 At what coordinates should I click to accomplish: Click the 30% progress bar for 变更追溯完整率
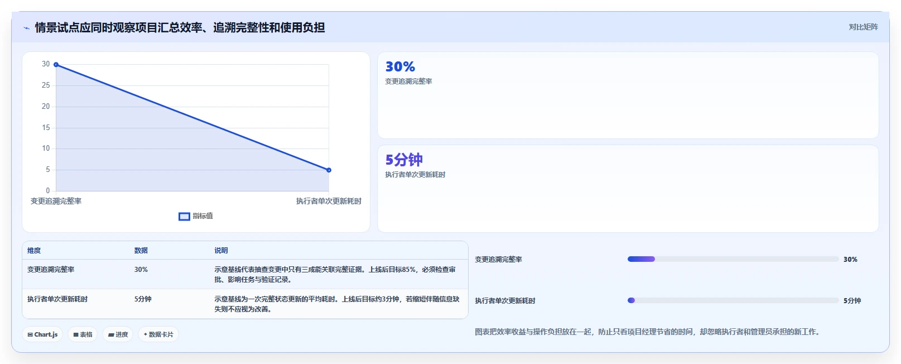pyautogui.click(x=733, y=259)
